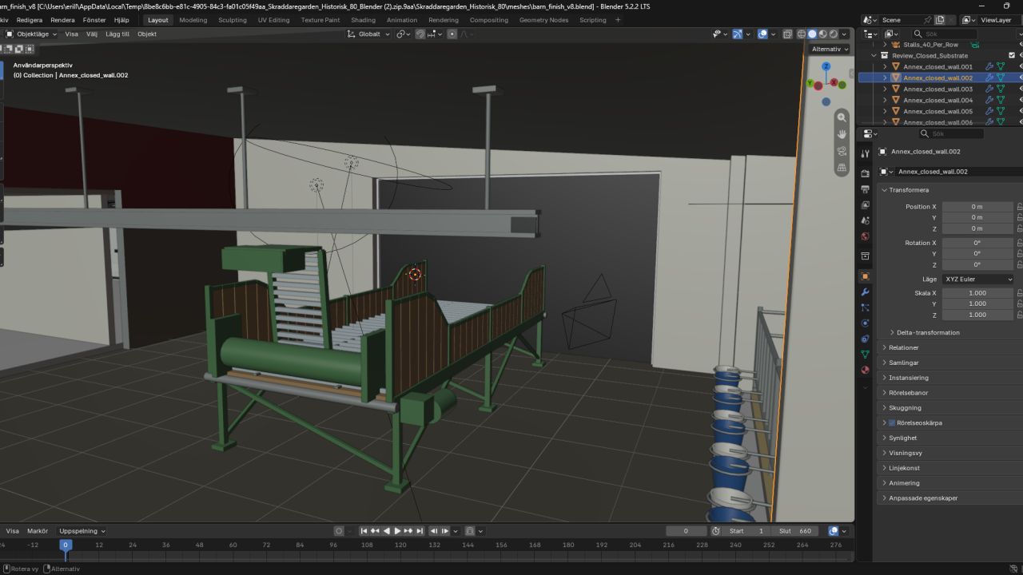The image size is (1023, 575).
Task: Open the View Layer properties tab icon
Action: (x=865, y=205)
